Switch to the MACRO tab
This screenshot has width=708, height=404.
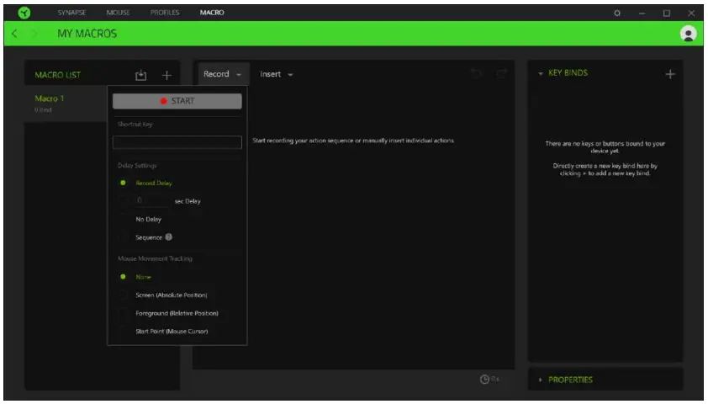[x=212, y=13]
